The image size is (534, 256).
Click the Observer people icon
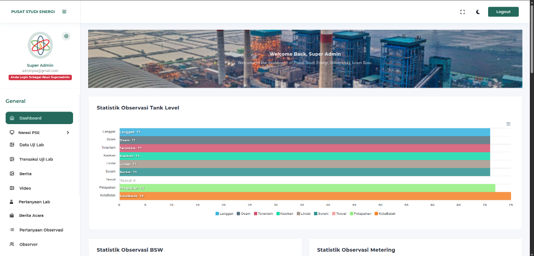tap(12, 244)
